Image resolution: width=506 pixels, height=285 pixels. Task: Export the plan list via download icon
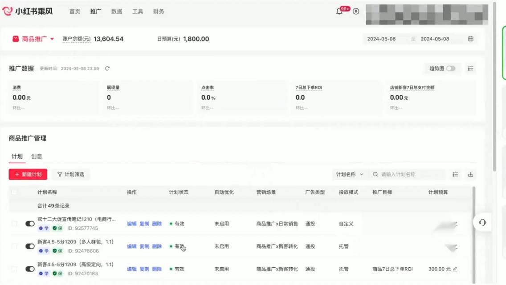pyautogui.click(x=470, y=174)
